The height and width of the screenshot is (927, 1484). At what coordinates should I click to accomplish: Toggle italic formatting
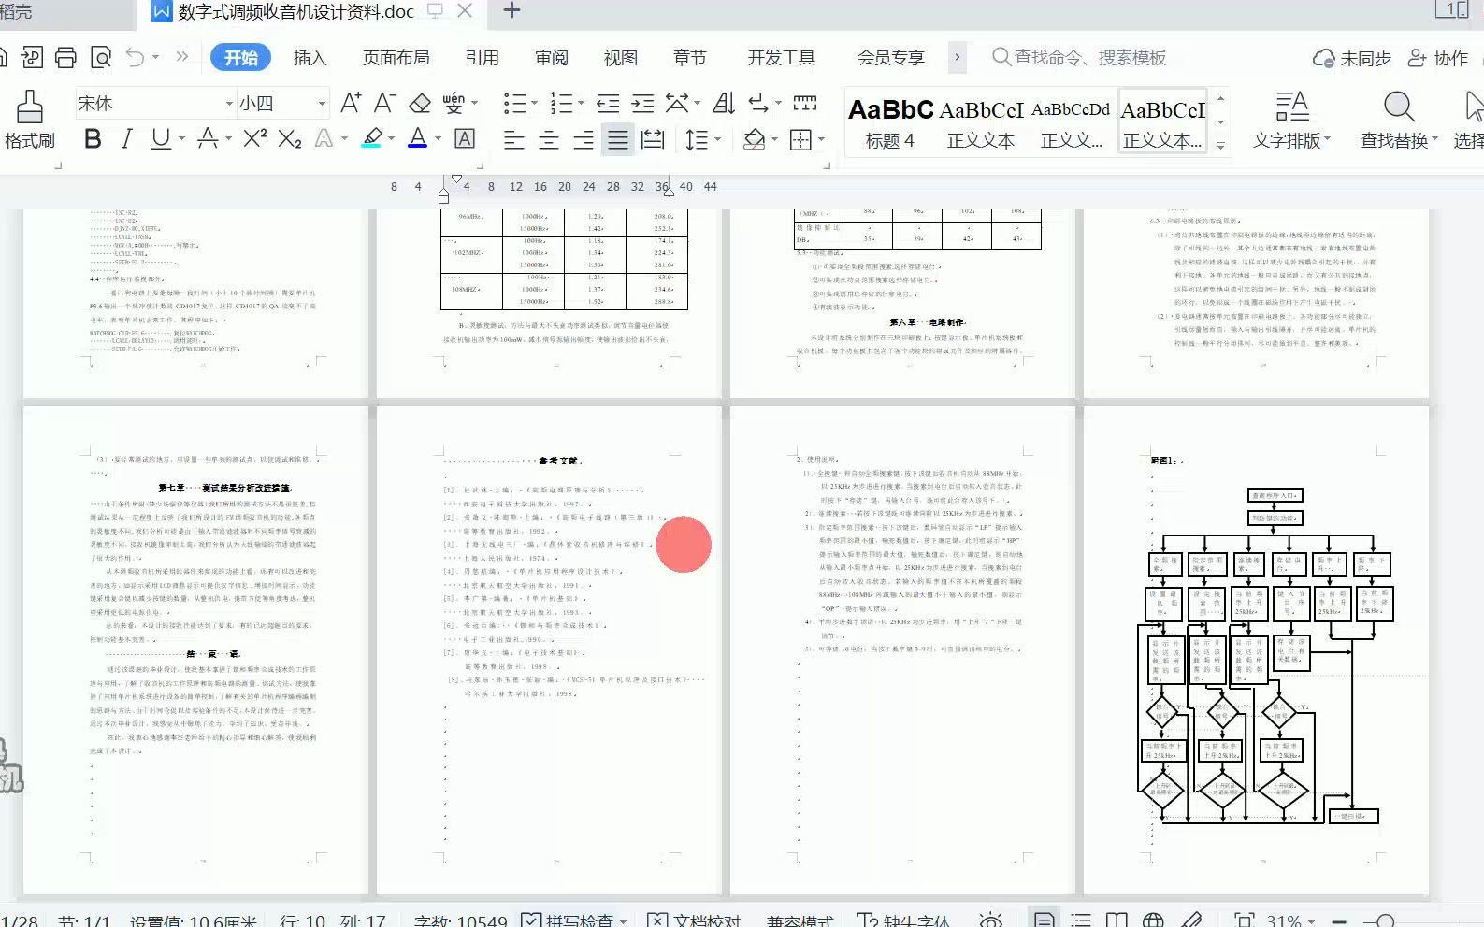click(126, 139)
